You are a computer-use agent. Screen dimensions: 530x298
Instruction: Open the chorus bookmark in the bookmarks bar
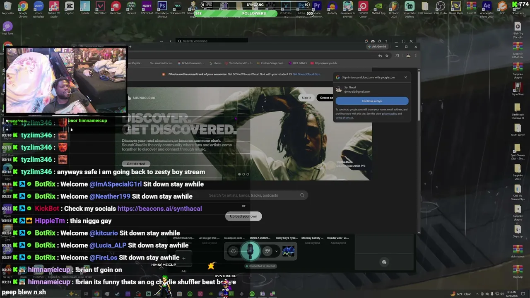tap(216, 63)
